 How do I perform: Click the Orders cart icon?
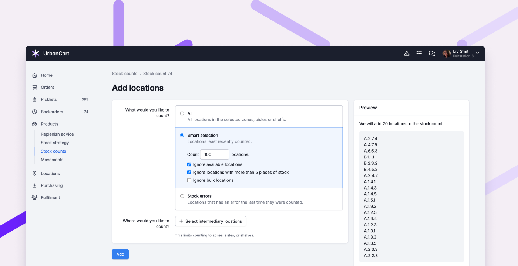pyautogui.click(x=34, y=87)
